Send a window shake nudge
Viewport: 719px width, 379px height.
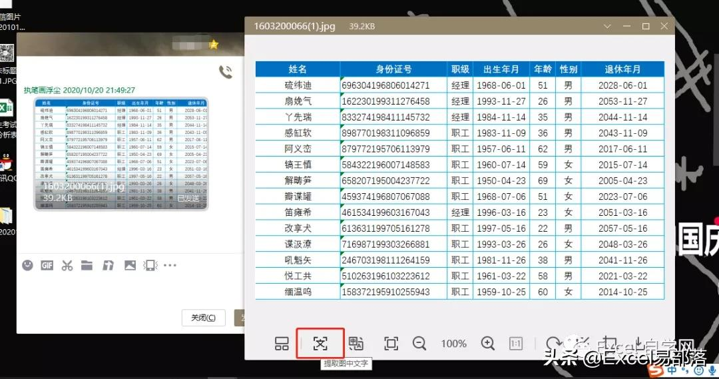point(150,265)
